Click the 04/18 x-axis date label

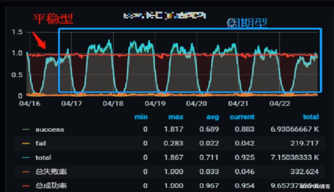point(113,103)
